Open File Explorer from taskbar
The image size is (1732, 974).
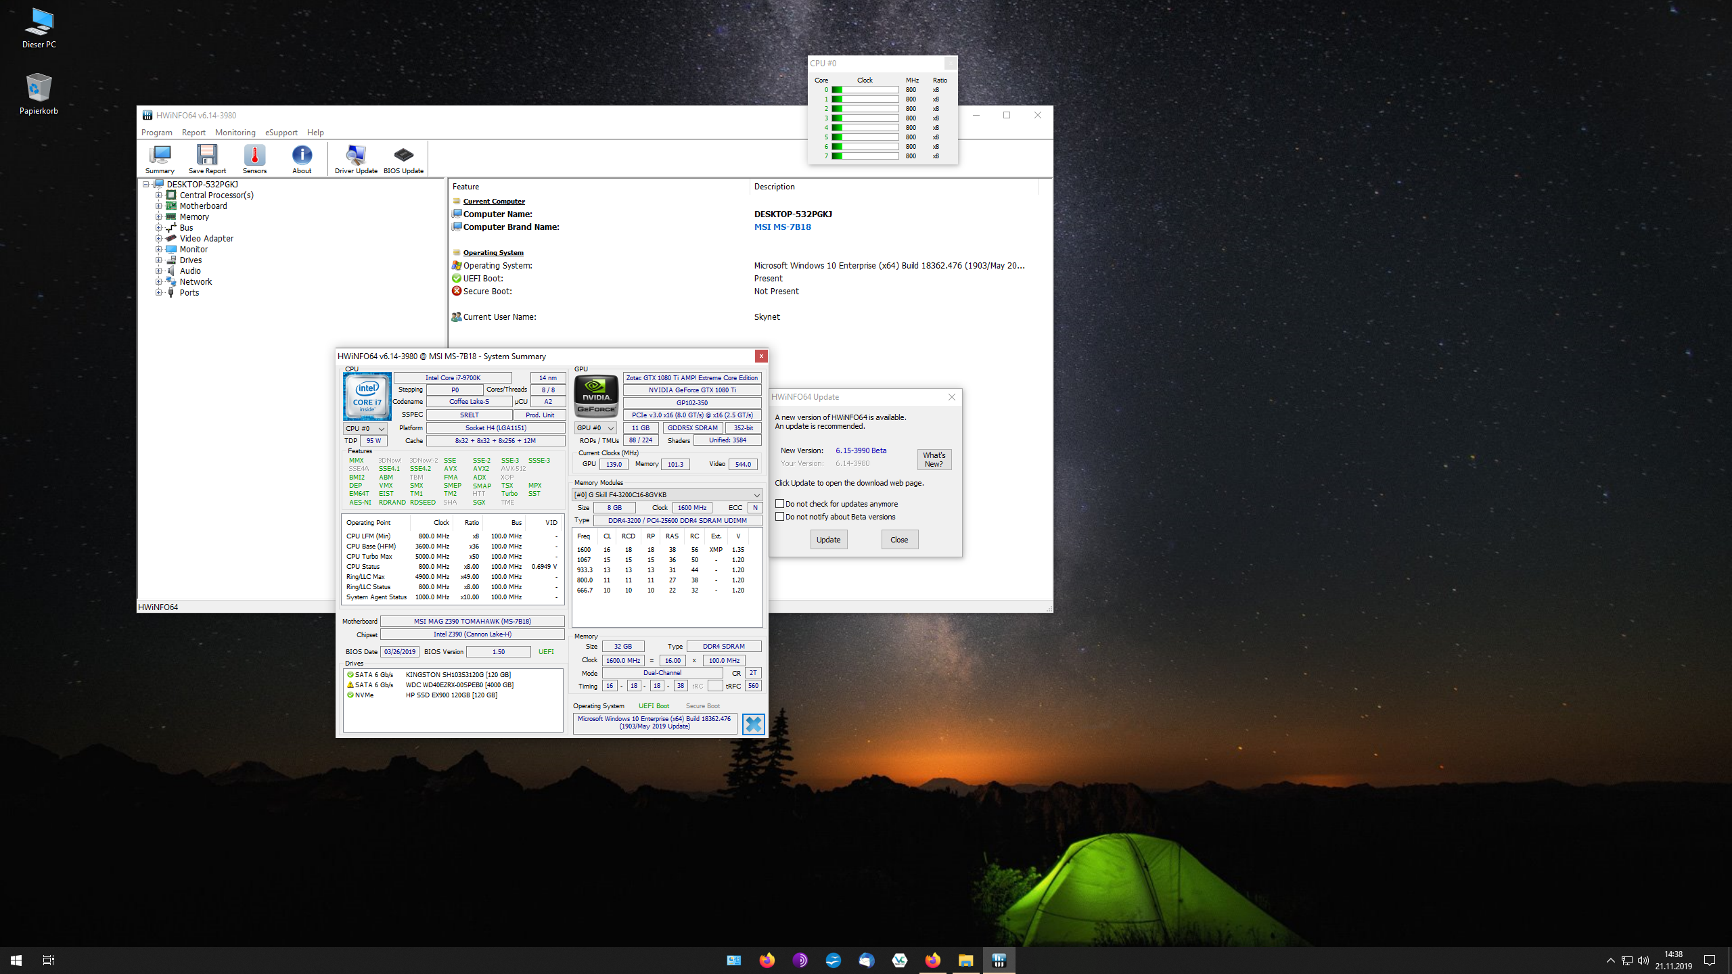pos(965,960)
